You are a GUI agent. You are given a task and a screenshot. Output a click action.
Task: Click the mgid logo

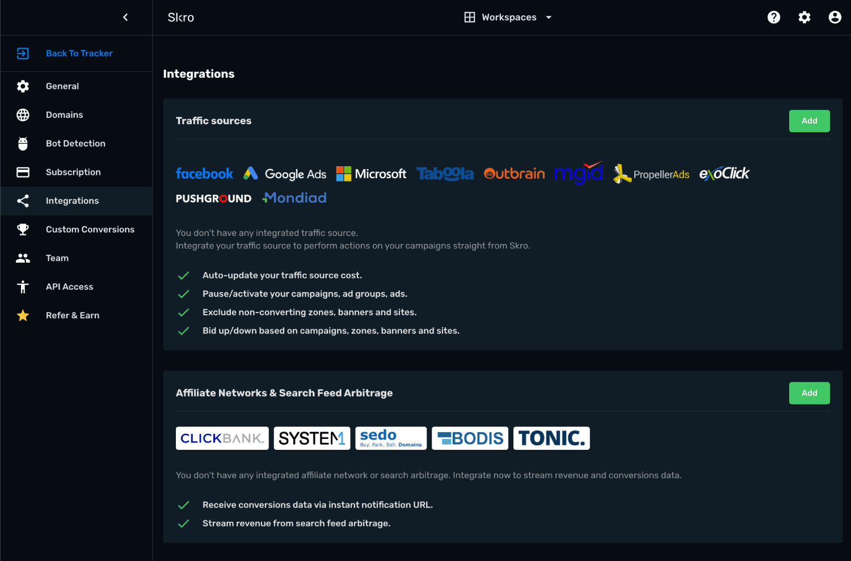pyautogui.click(x=578, y=173)
